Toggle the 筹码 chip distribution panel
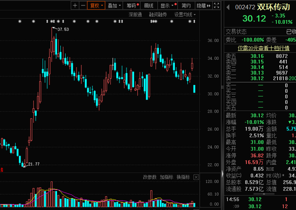 [x=131, y=5]
